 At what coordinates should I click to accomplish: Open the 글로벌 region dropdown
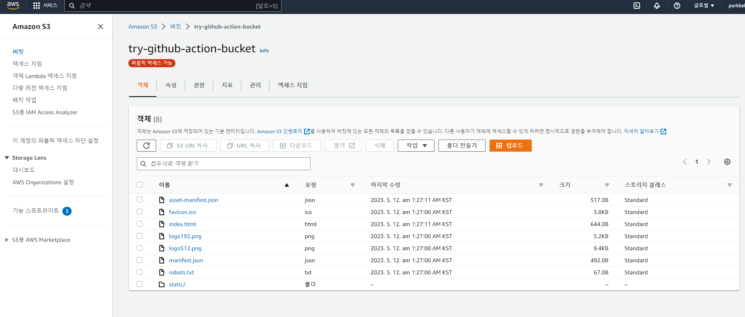pyautogui.click(x=704, y=6)
